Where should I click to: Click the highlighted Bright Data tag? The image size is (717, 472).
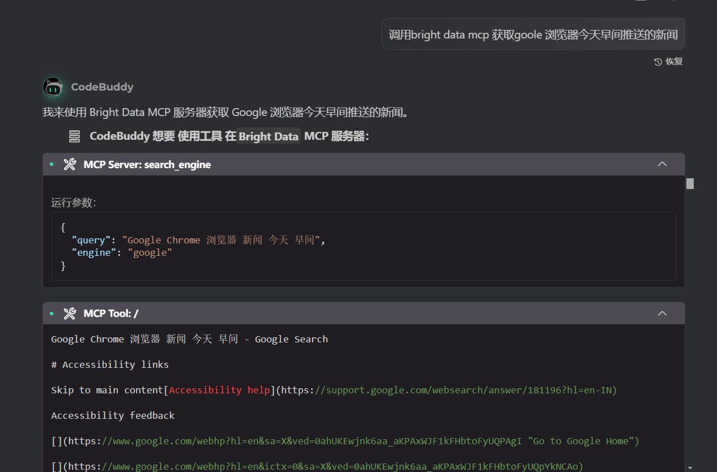pyautogui.click(x=268, y=136)
